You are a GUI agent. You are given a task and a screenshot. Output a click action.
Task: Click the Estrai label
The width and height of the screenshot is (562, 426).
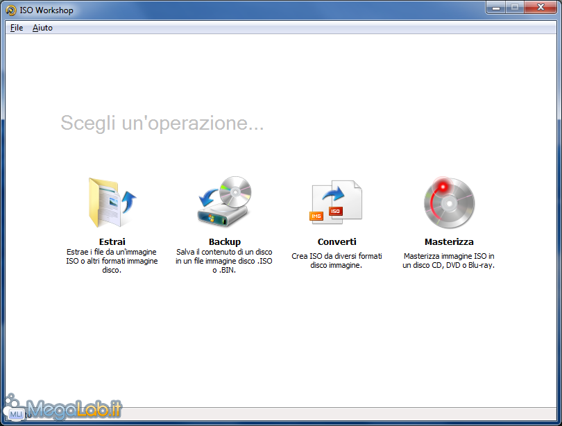coord(112,242)
